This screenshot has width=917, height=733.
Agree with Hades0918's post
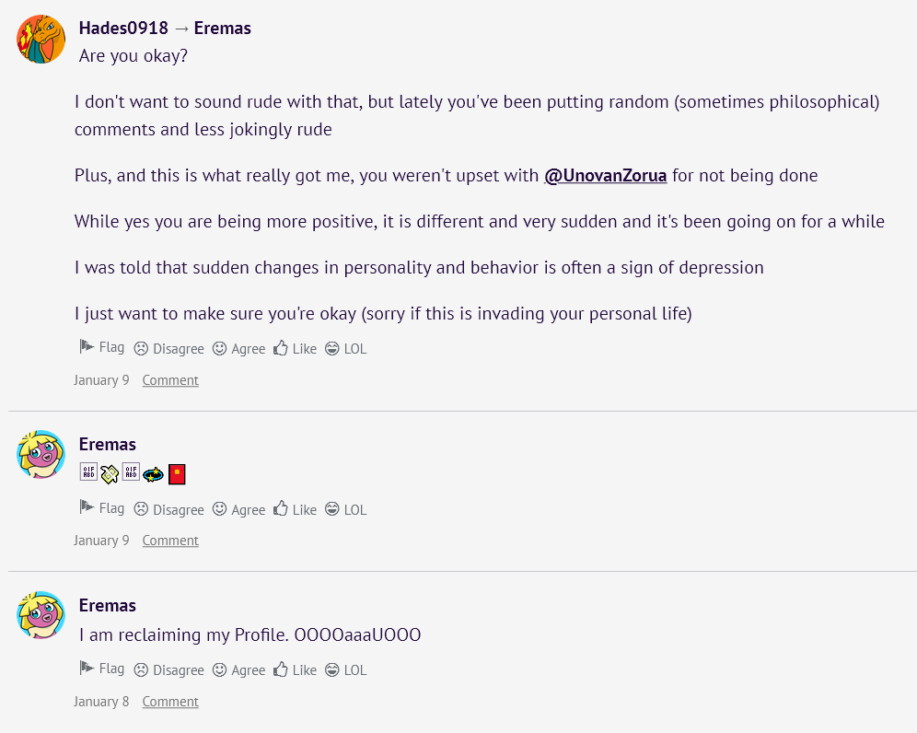tap(238, 349)
